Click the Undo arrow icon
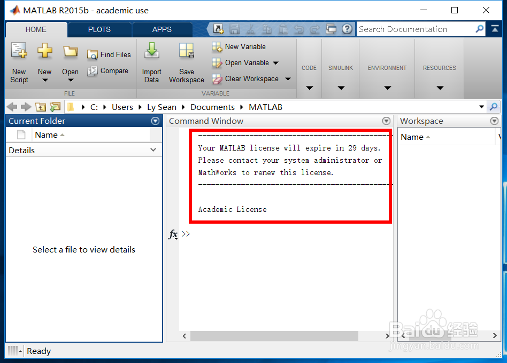507x363 pixels. 299,29
